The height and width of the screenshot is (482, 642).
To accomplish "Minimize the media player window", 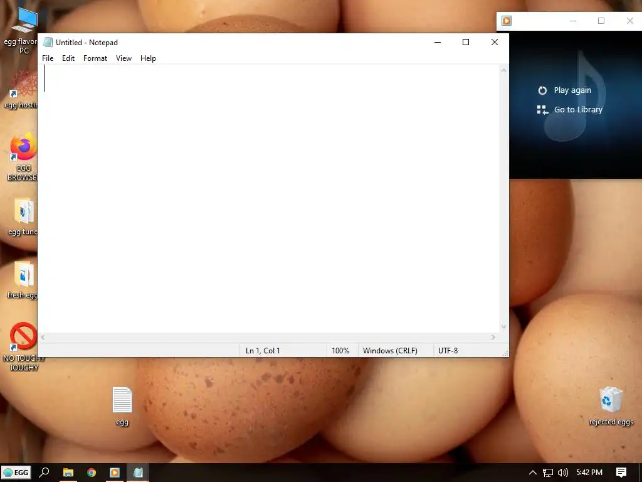I will pyautogui.click(x=573, y=21).
